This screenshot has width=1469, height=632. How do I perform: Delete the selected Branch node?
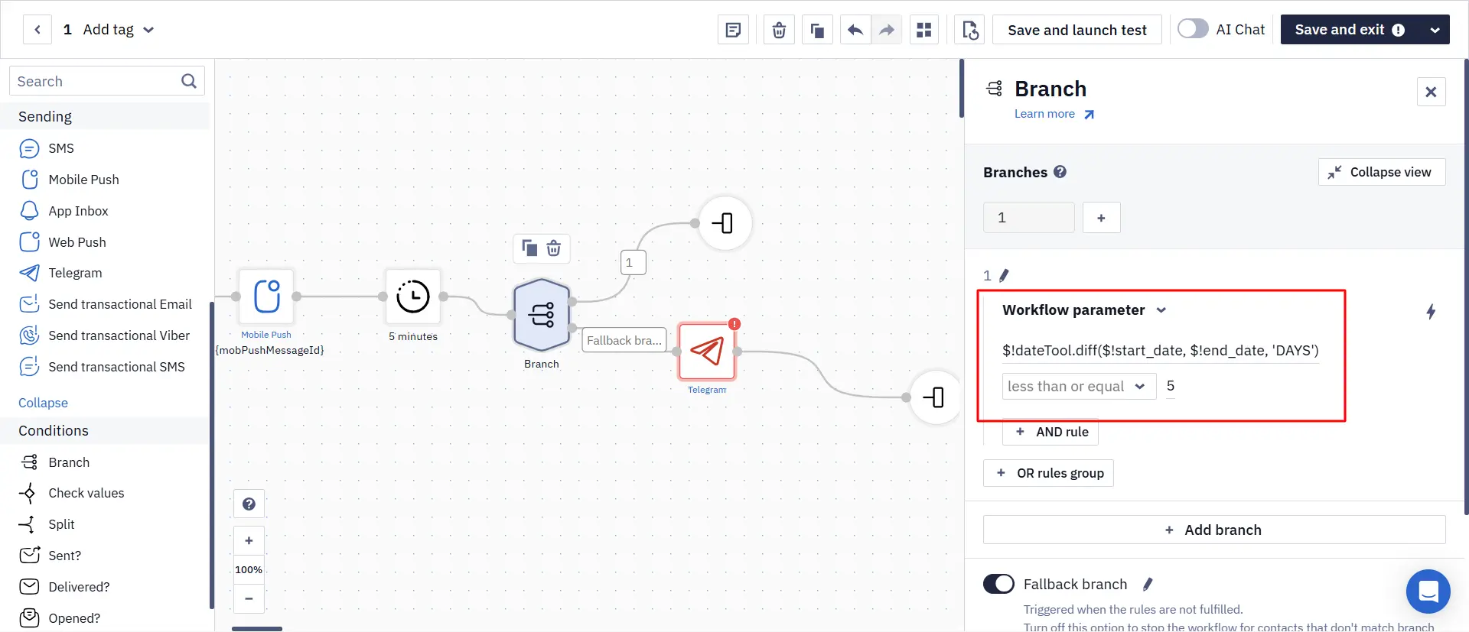[554, 248]
